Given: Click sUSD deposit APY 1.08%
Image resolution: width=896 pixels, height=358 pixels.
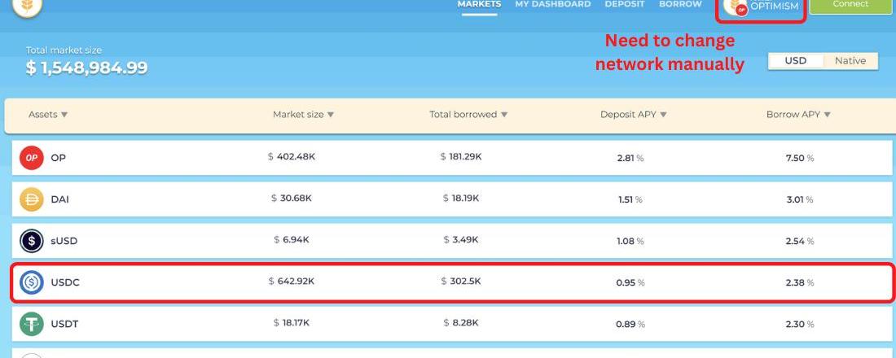Looking at the screenshot, I should click(x=630, y=241).
